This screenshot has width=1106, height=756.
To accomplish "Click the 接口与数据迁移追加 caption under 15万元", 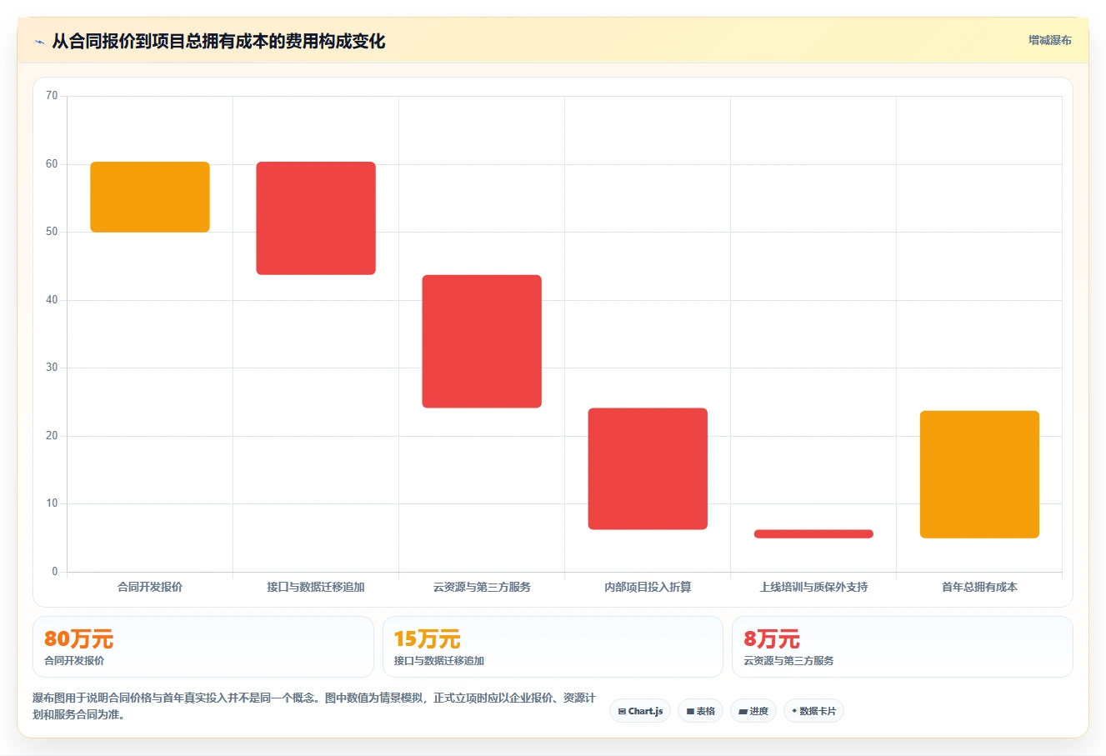I will (x=439, y=661).
